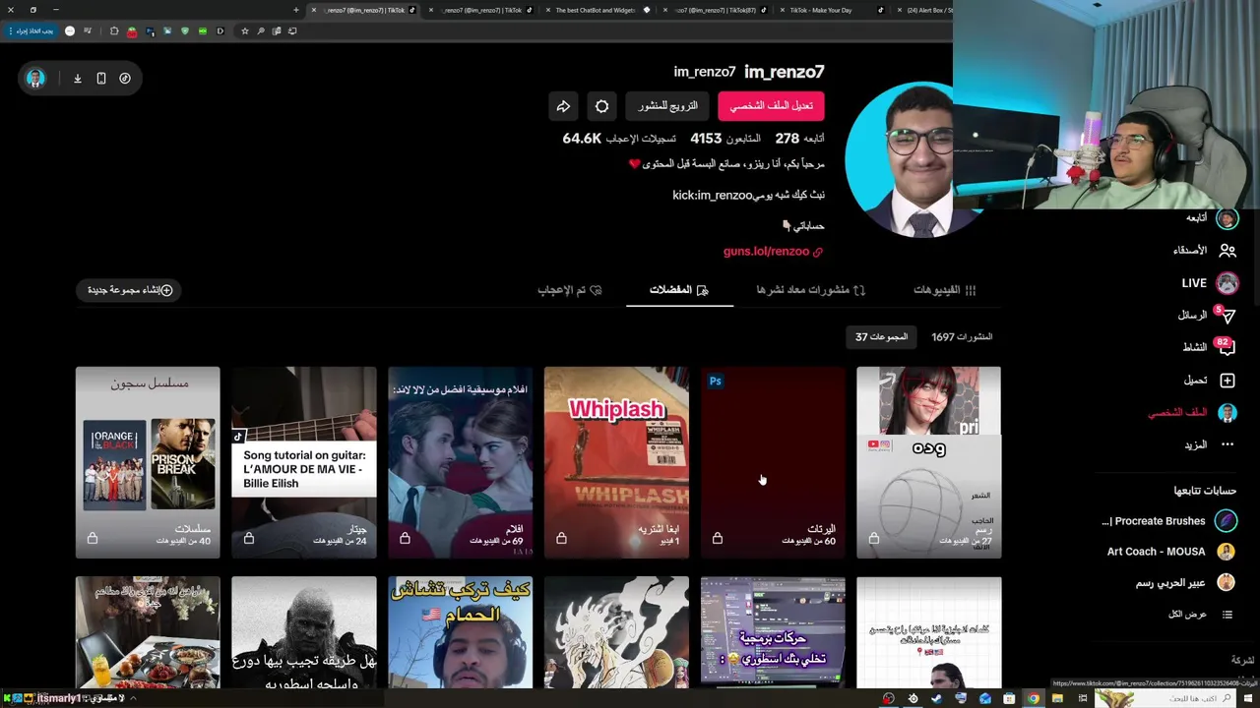Click the zoom magnifier icon in browser toolbar
This screenshot has width=1260, height=708.
point(261,30)
